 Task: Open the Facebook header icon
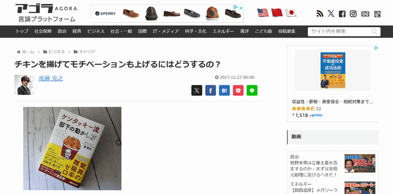click(342, 14)
